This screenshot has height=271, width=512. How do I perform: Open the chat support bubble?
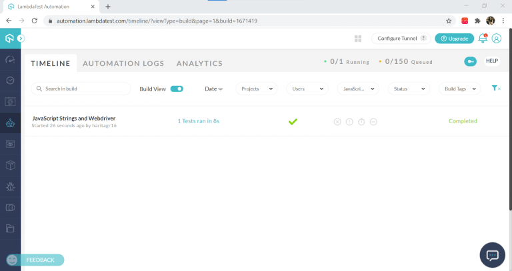pyautogui.click(x=493, y=255)
